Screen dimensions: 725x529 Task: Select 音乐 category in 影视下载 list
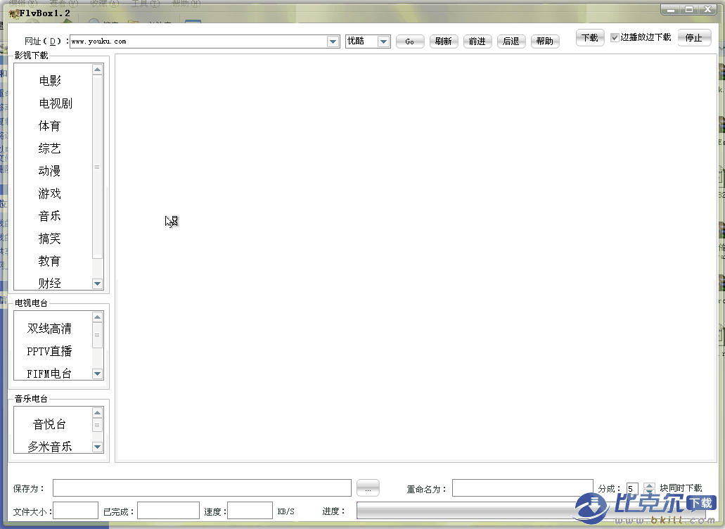coord(49,216)
